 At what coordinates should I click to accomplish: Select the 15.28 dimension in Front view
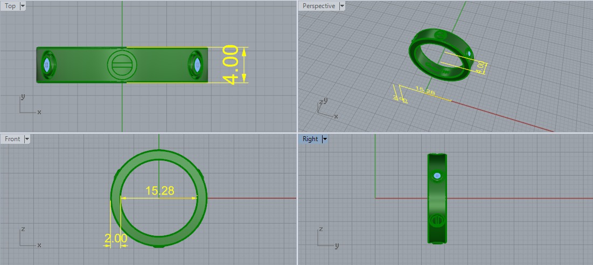(x=160, y=191)
